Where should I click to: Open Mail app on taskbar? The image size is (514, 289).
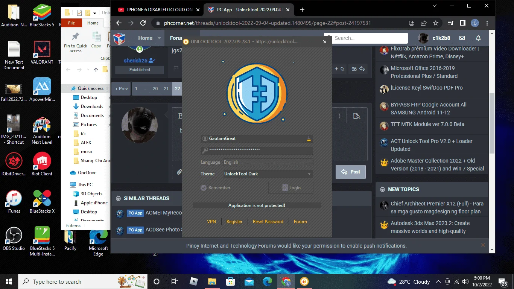click(249, 281)
